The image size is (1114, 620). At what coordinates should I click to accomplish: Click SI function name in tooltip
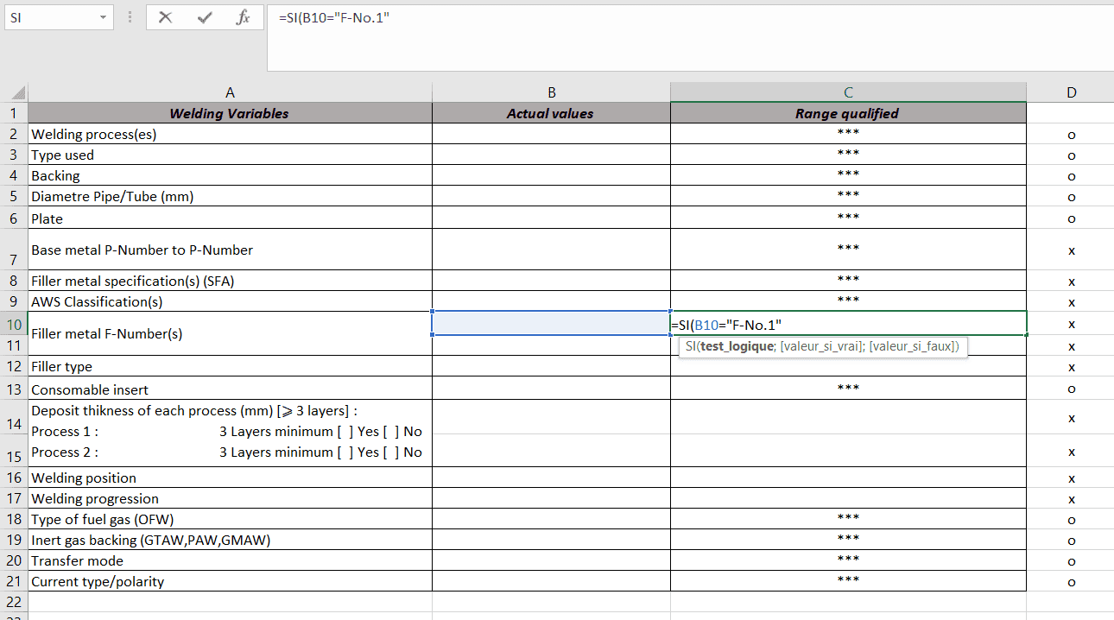click(x=690, y=346)
